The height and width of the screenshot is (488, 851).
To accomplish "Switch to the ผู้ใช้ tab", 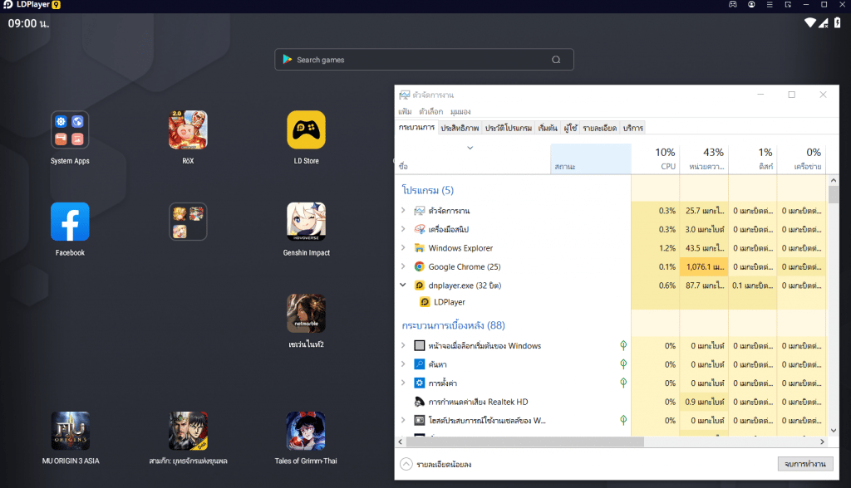I will (x=570, y=128).
